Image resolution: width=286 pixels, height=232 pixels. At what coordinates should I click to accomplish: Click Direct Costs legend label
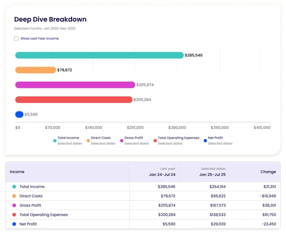point(101,138)
